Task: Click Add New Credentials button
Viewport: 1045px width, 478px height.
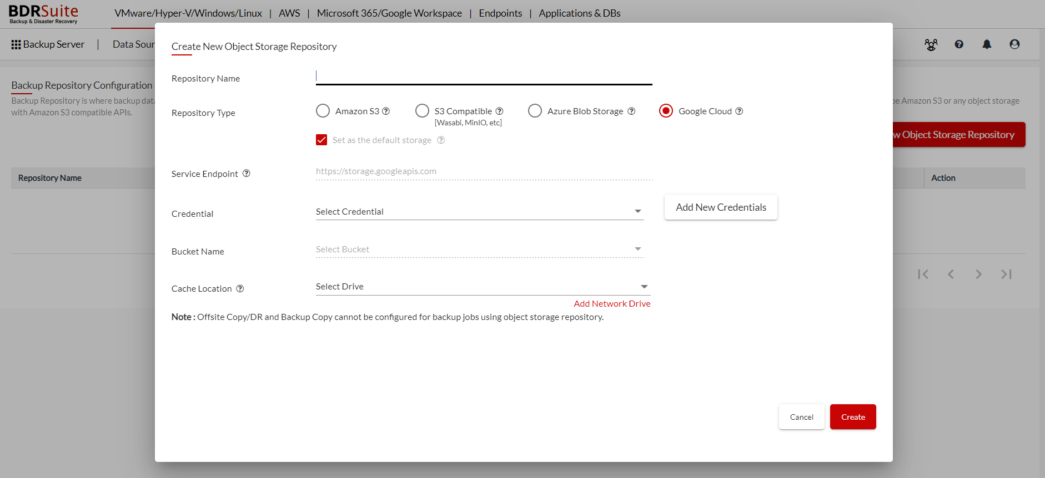Action: [721, 207]
